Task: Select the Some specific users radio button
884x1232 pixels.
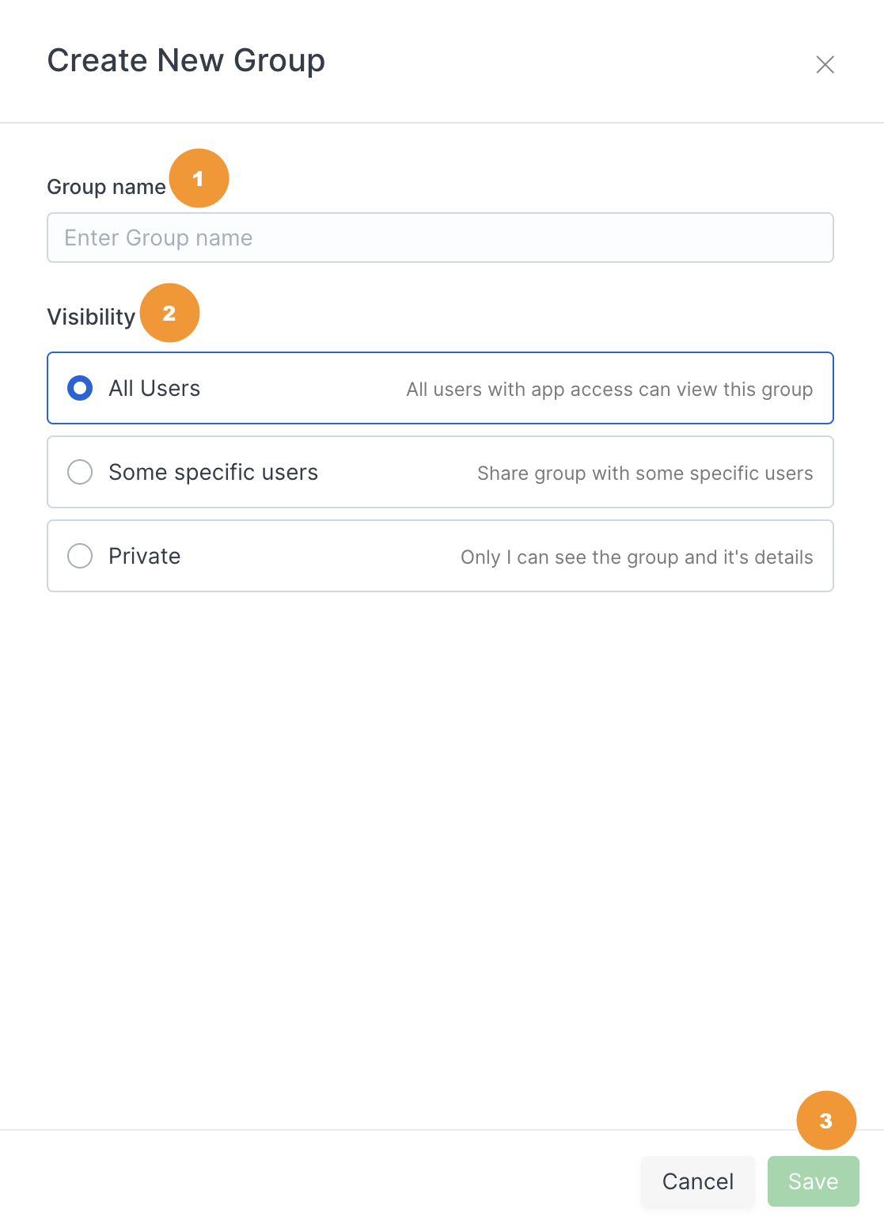Action: (80, 472)
